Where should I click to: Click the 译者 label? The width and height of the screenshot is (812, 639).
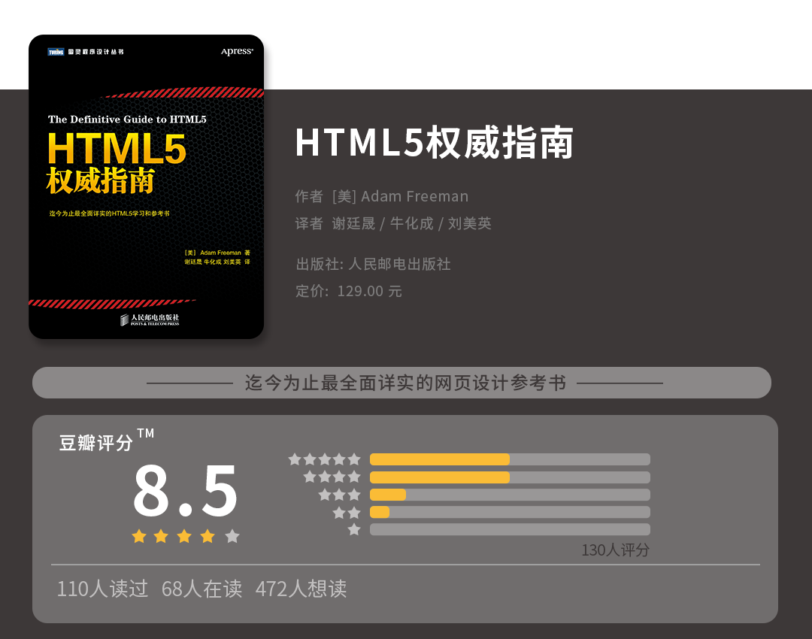point(309,223)
